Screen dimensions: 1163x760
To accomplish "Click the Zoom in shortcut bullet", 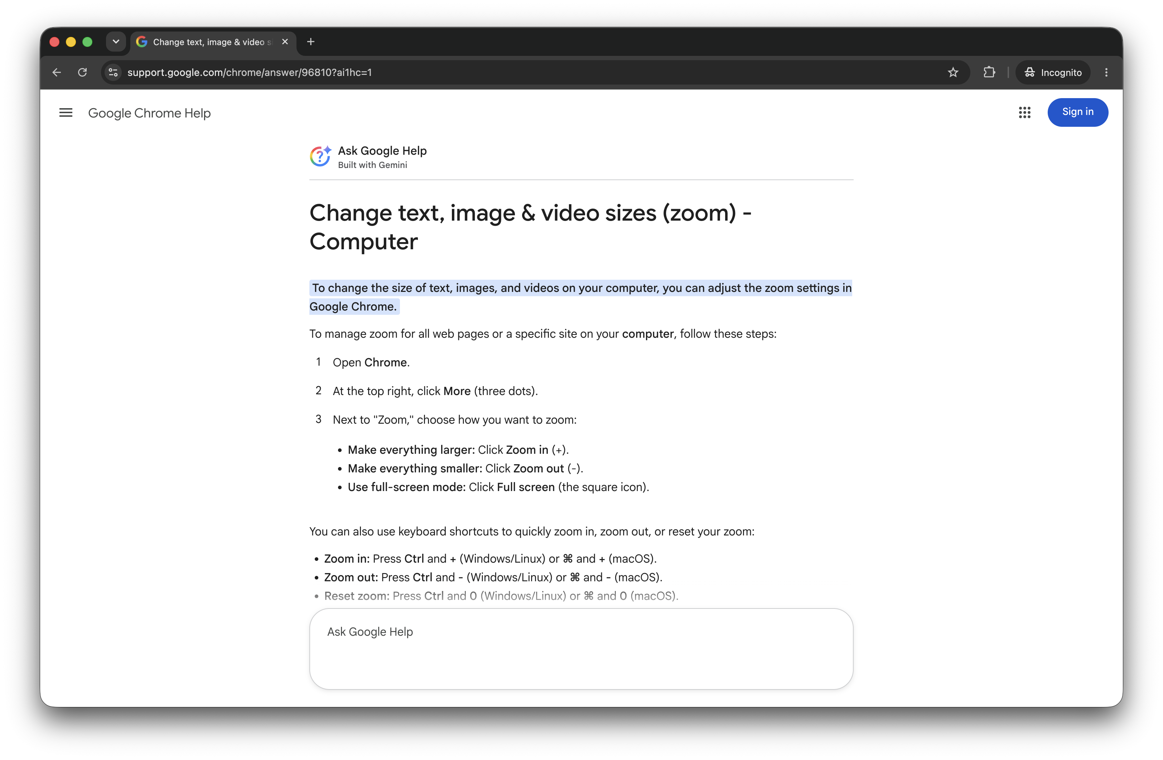I will [x=490, y=559].
